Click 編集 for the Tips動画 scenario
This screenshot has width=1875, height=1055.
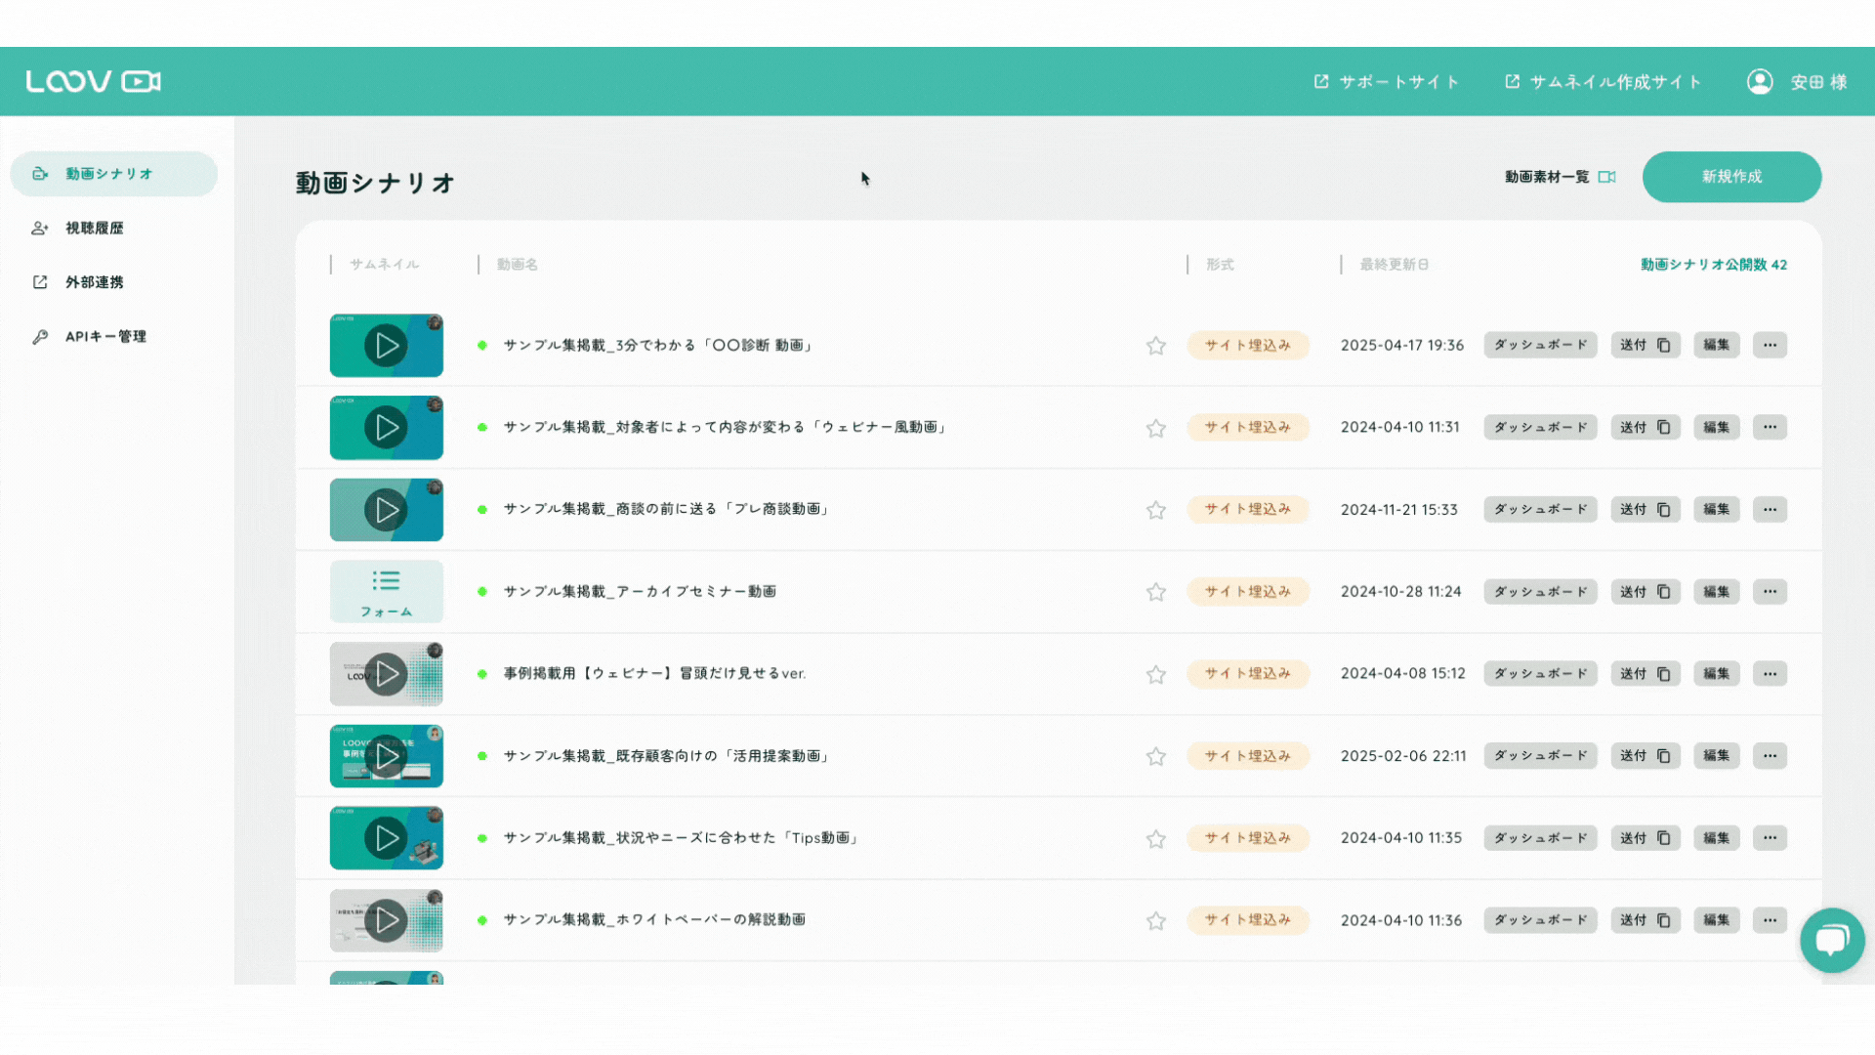[1715, 838]
